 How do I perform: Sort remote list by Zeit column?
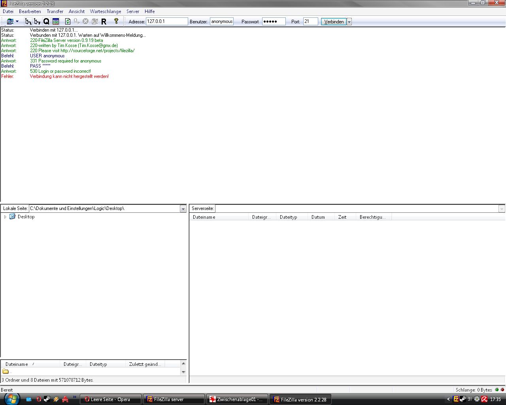point(346,217)
